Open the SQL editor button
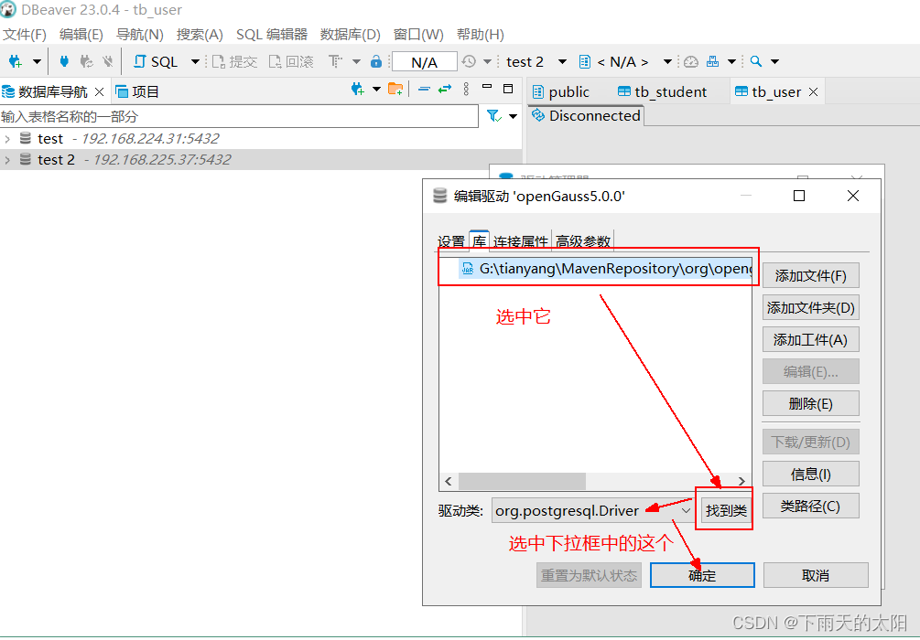The width and height of the screenshot is (920, 640). coord(156,61)
